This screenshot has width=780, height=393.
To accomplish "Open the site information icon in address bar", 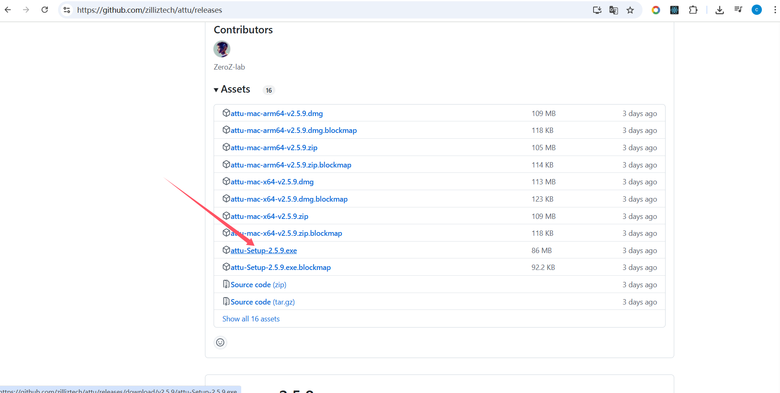I will 67,10.
